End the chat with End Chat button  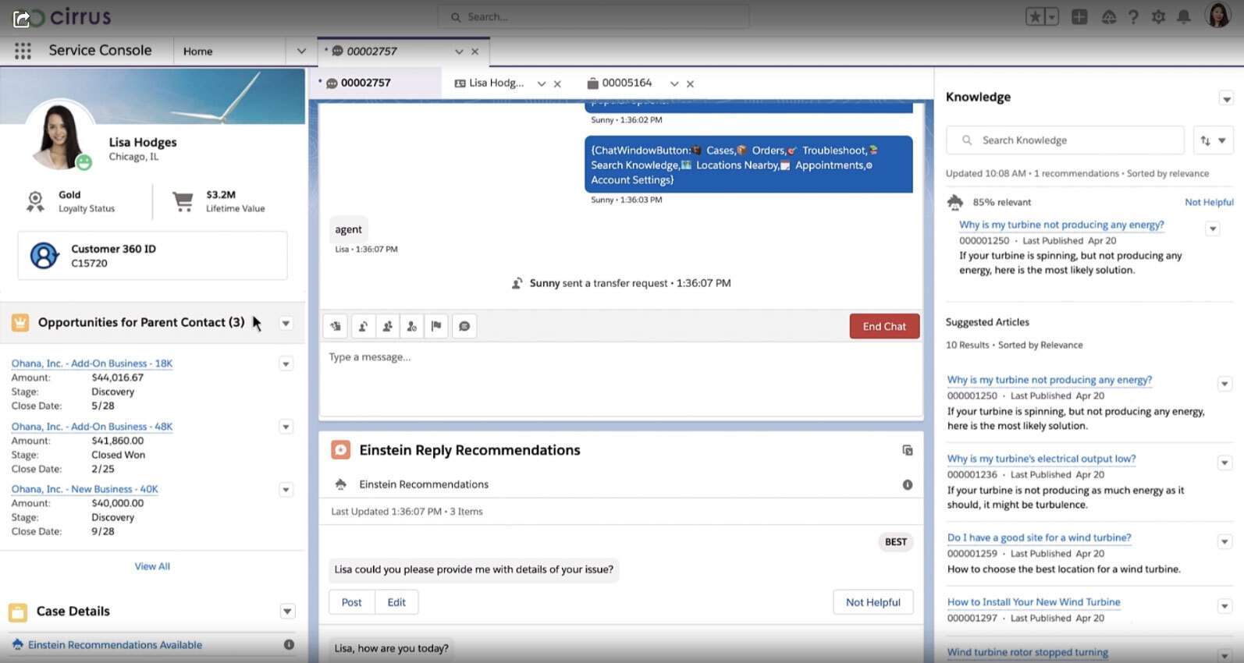point(884,326)
